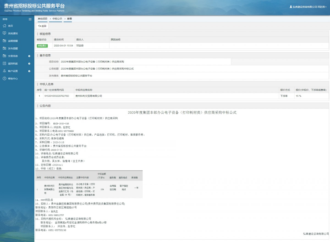Open the 弘典建设咨询有限公司-邓廷容 user dropdown
The width and height of the screenshot is (330, 242).
click(308, 7)
